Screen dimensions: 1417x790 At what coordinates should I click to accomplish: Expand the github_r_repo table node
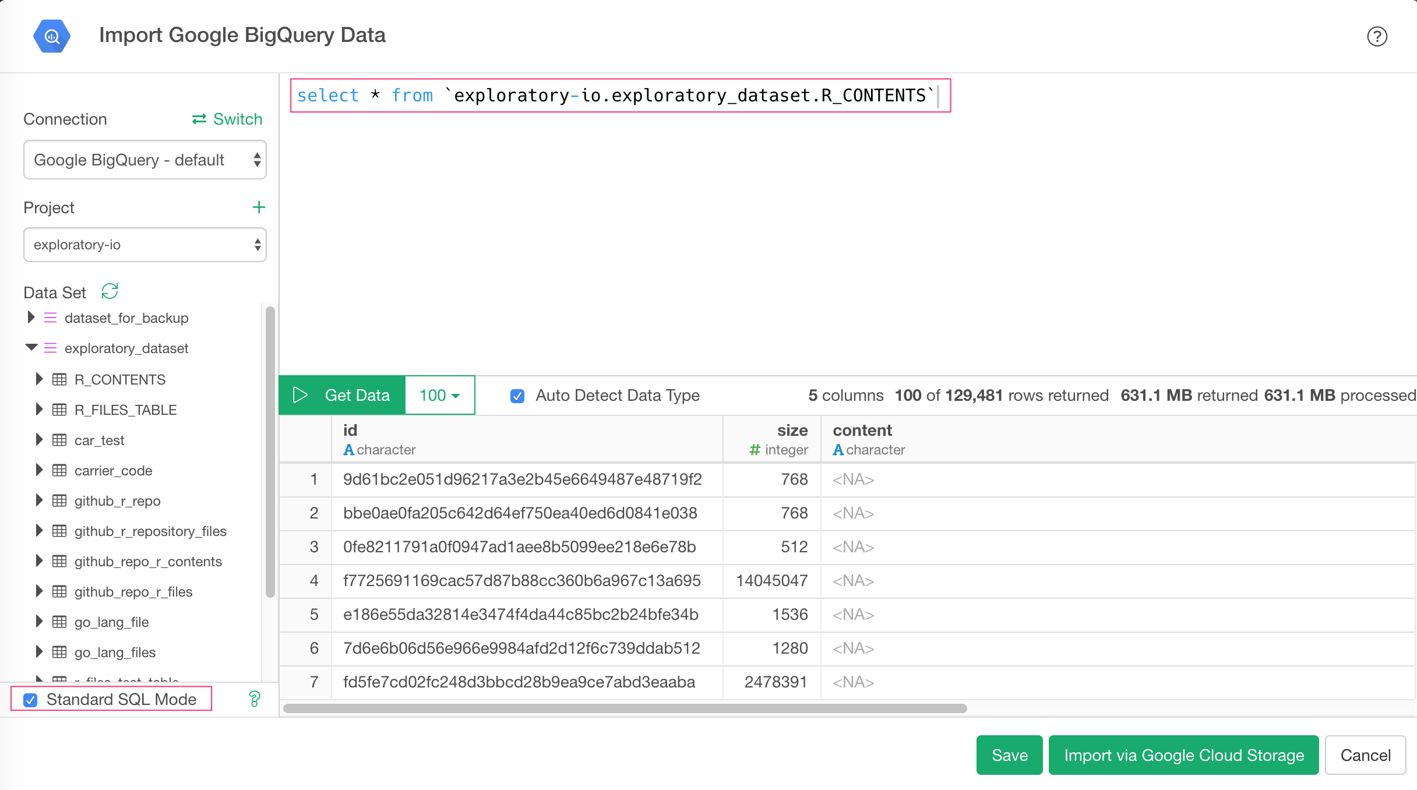(x=39, y=500)
